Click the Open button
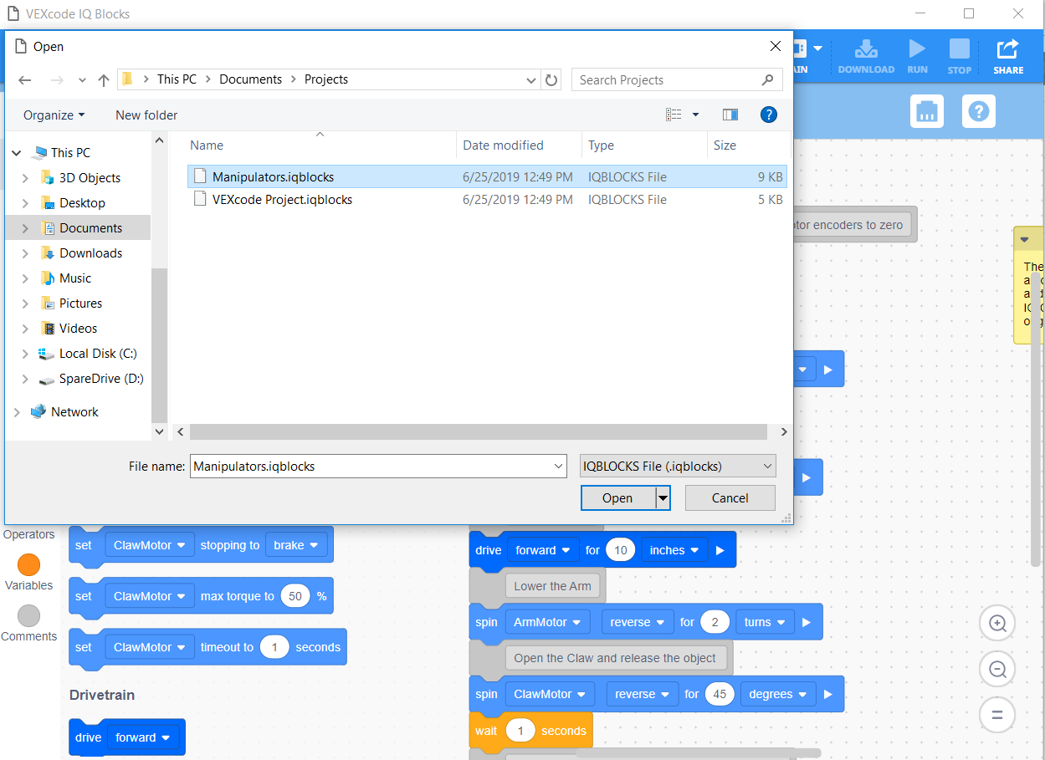 [617, 498]
